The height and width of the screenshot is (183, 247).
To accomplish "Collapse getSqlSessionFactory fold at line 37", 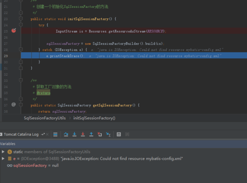I will [x=21, y=105].
